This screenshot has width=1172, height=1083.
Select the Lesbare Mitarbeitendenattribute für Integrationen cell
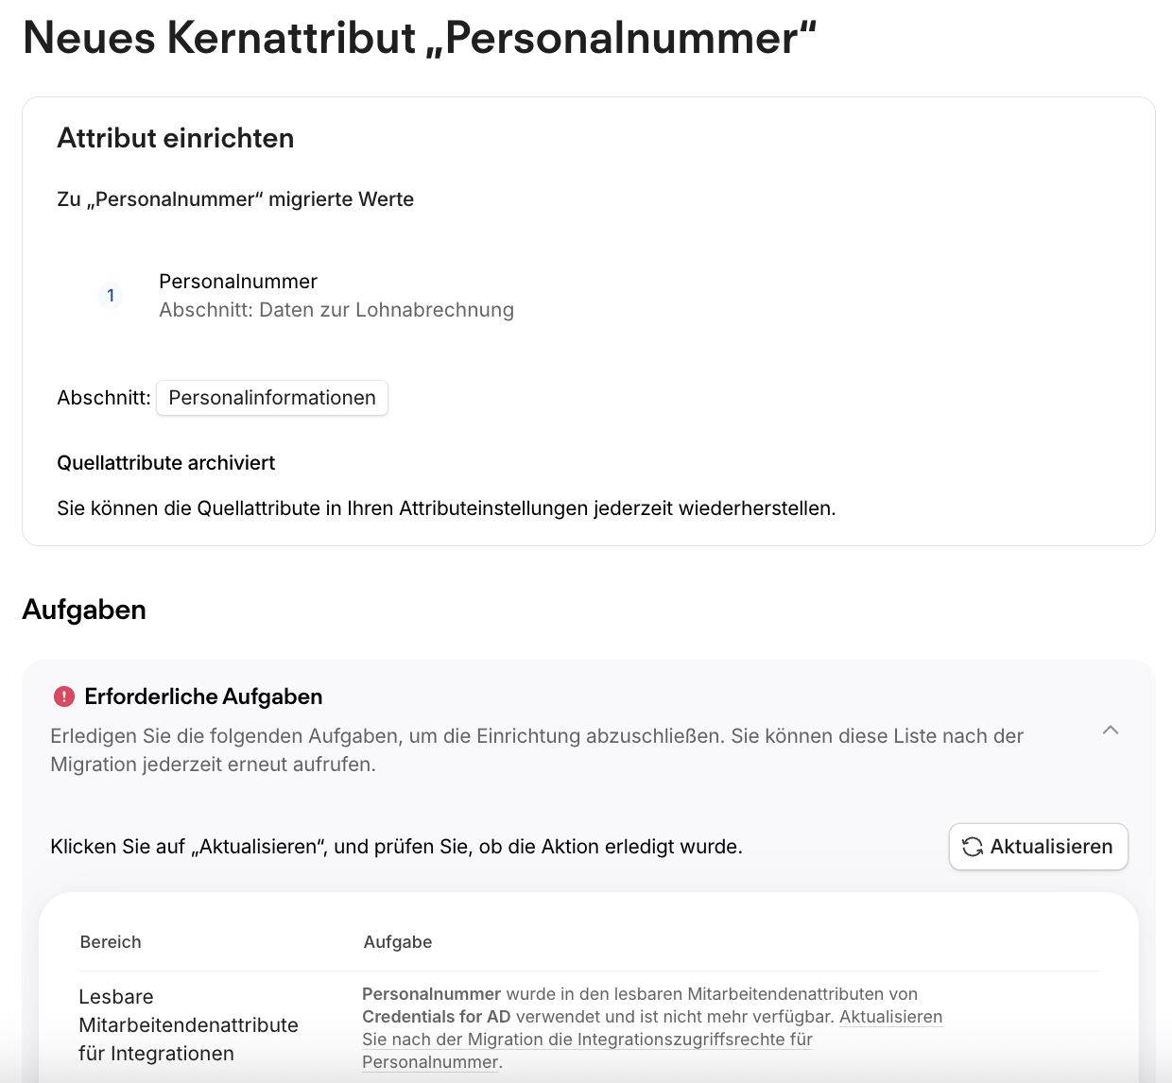188,1025
